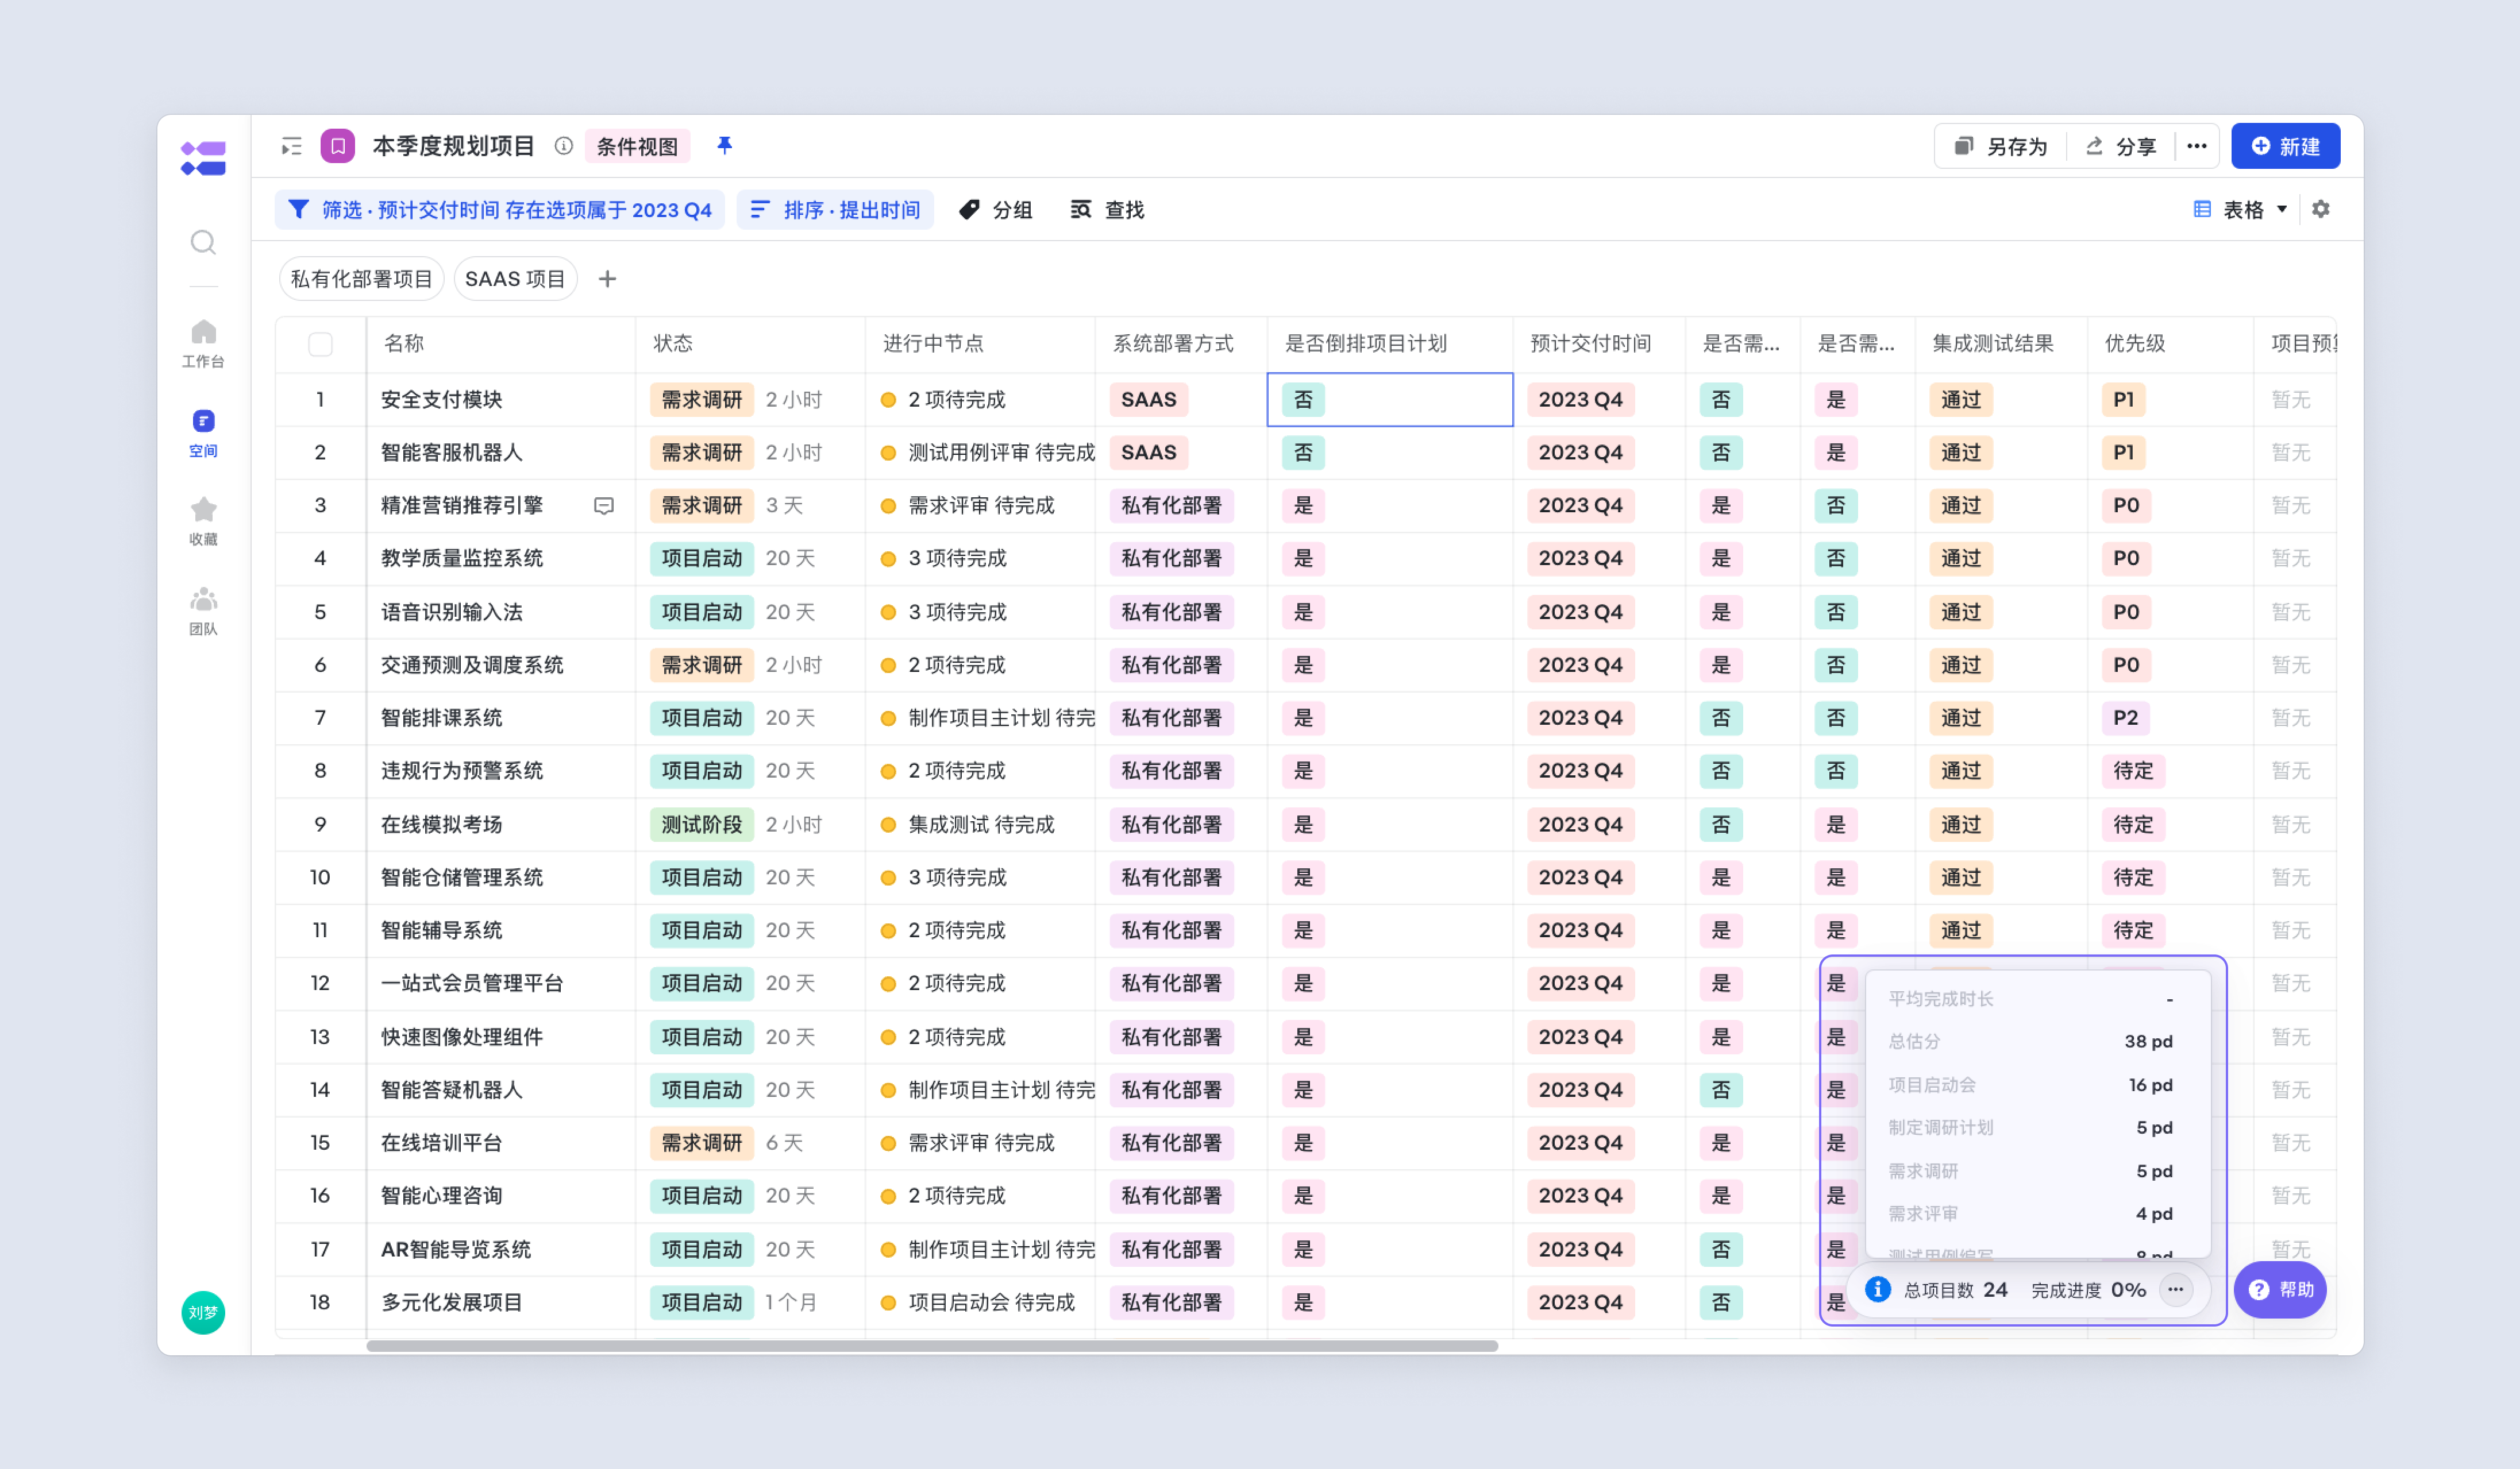This screenshot has width=2520, height=1469.
Task: Click 项目启动会 row in summary popup
Action: [2030, 1085]
